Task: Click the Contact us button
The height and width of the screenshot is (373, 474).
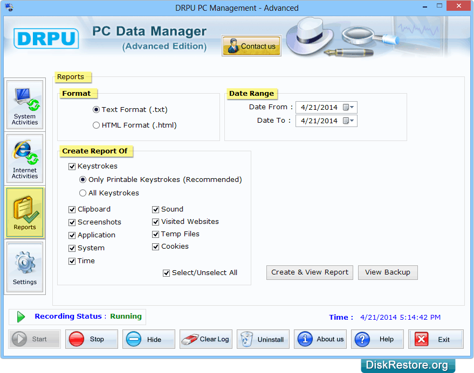Action: click(251, 46)
